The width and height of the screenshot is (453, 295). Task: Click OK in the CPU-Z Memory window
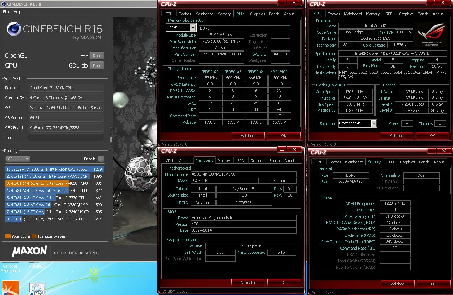[x=433, y=284]
